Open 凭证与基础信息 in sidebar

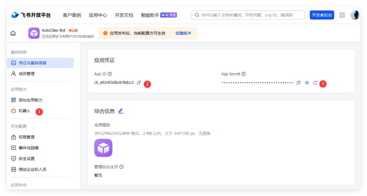(40, 63)
